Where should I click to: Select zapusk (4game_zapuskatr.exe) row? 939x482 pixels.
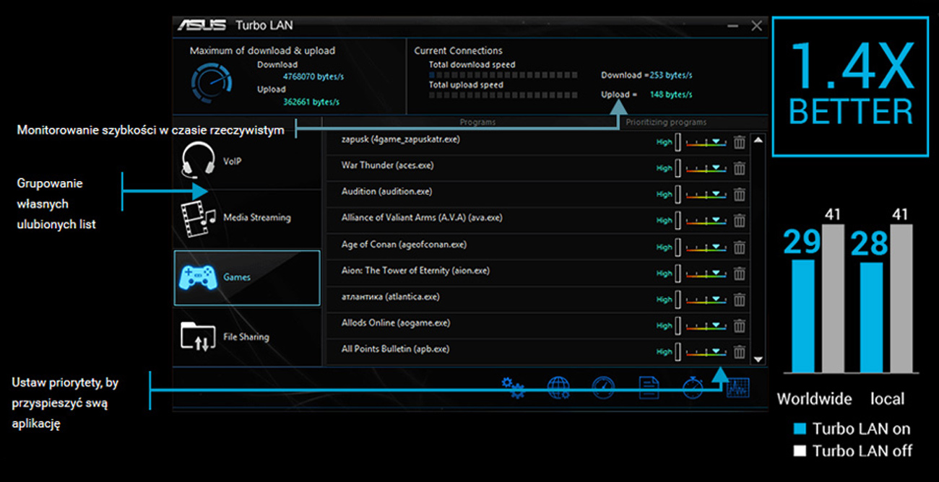[x=538, y=142]
